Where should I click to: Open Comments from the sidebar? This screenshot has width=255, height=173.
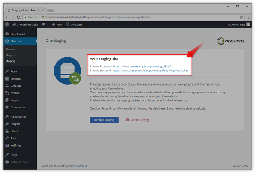pyautogui.click(x=17, y=107)
